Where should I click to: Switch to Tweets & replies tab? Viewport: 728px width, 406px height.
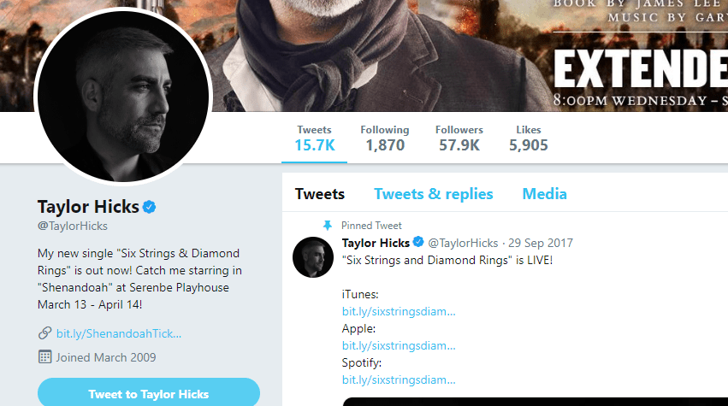tap(433, 194)
